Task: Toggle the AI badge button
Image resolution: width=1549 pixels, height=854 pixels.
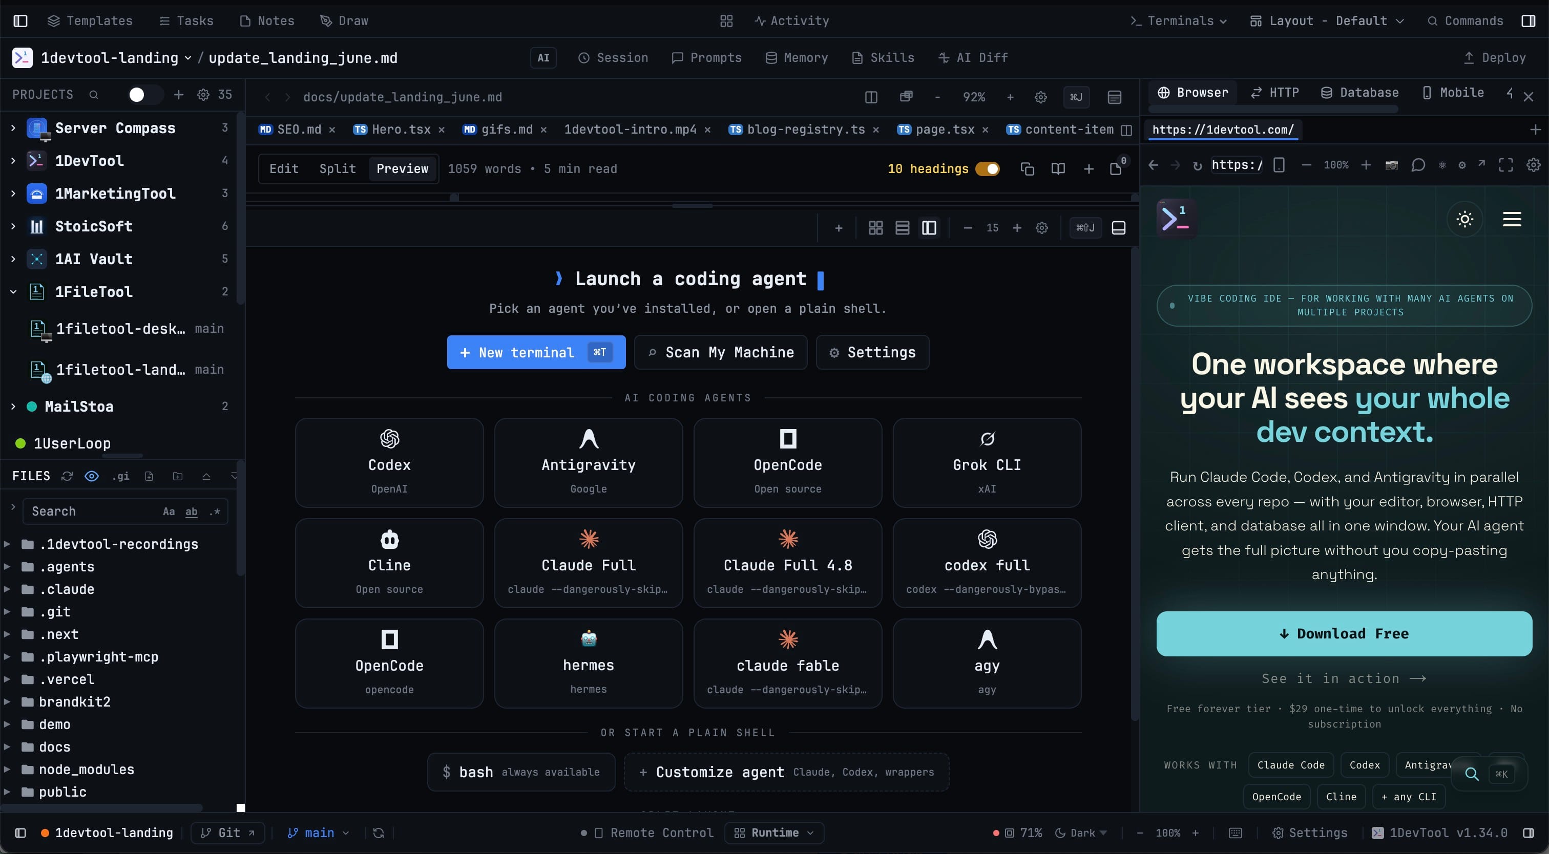Action: pos(543,58)
